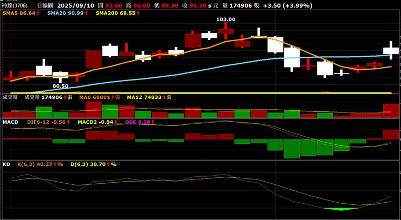Click the header volume 174906 張
Image resolution: width=401 pixels, height=220 pixels.
(x=244, y=5)
